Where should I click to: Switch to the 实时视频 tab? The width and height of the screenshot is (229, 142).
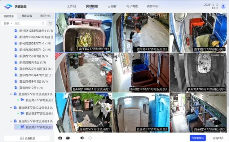pyautogui.click(x=92, y=6)
